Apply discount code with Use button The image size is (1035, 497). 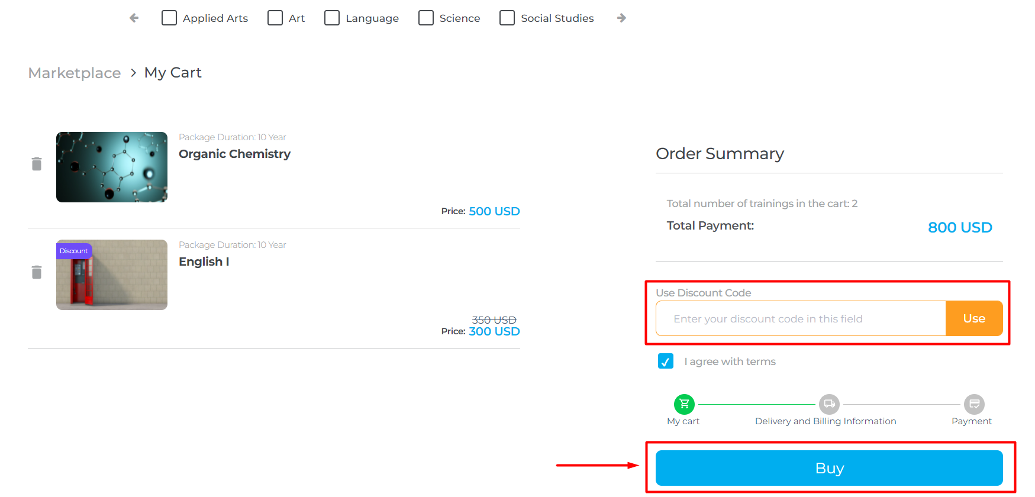(973, 318)
